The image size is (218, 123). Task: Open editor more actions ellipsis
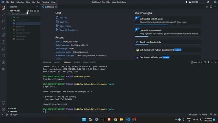pos(215,7)
